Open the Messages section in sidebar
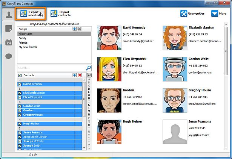Screen dimensions: 232x159 click(x=8, y=56)
